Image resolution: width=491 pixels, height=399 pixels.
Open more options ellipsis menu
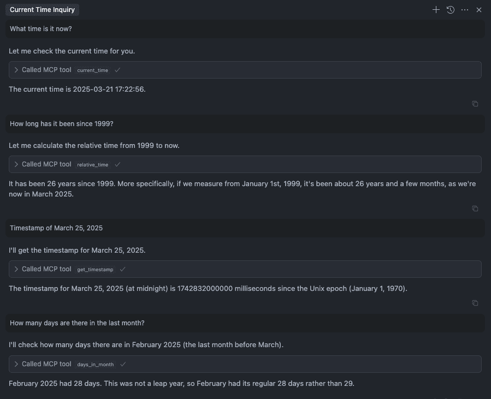coord(465,10)
